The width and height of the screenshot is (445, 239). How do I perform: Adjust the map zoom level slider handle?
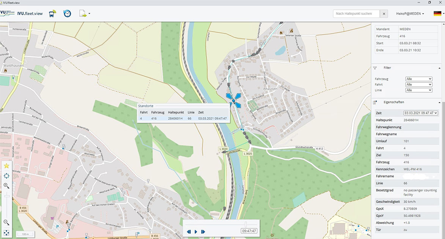coord(6,196)
